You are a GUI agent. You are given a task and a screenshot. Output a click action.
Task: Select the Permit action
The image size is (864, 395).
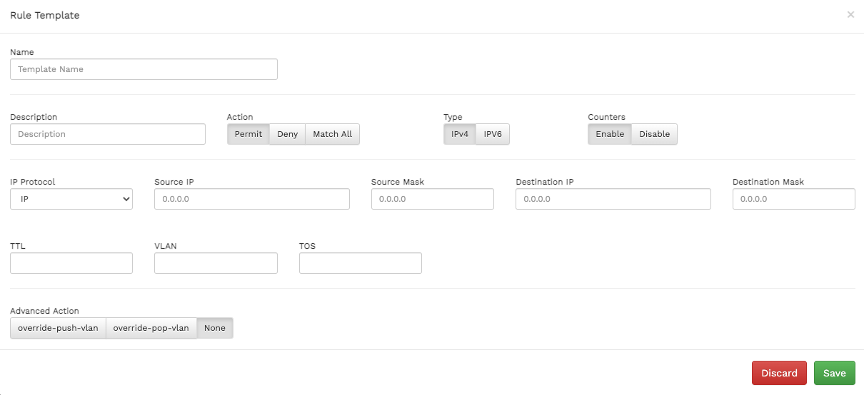(x=248, y=134)
